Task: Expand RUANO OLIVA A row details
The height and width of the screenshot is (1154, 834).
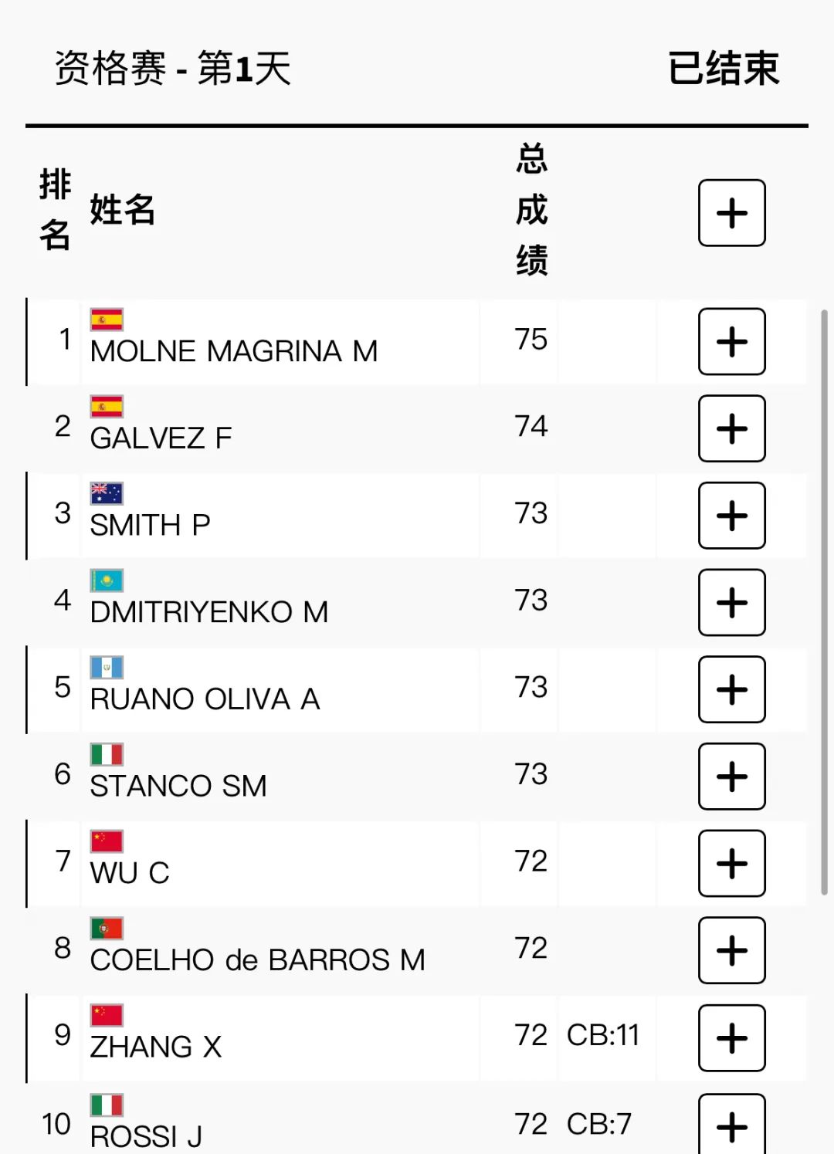Action: point(731,689)
